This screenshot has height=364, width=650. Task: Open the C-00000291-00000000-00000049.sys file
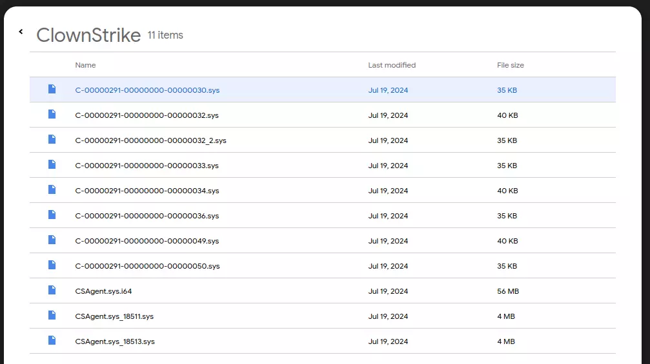pyautogui.click(x=147, y=241)
